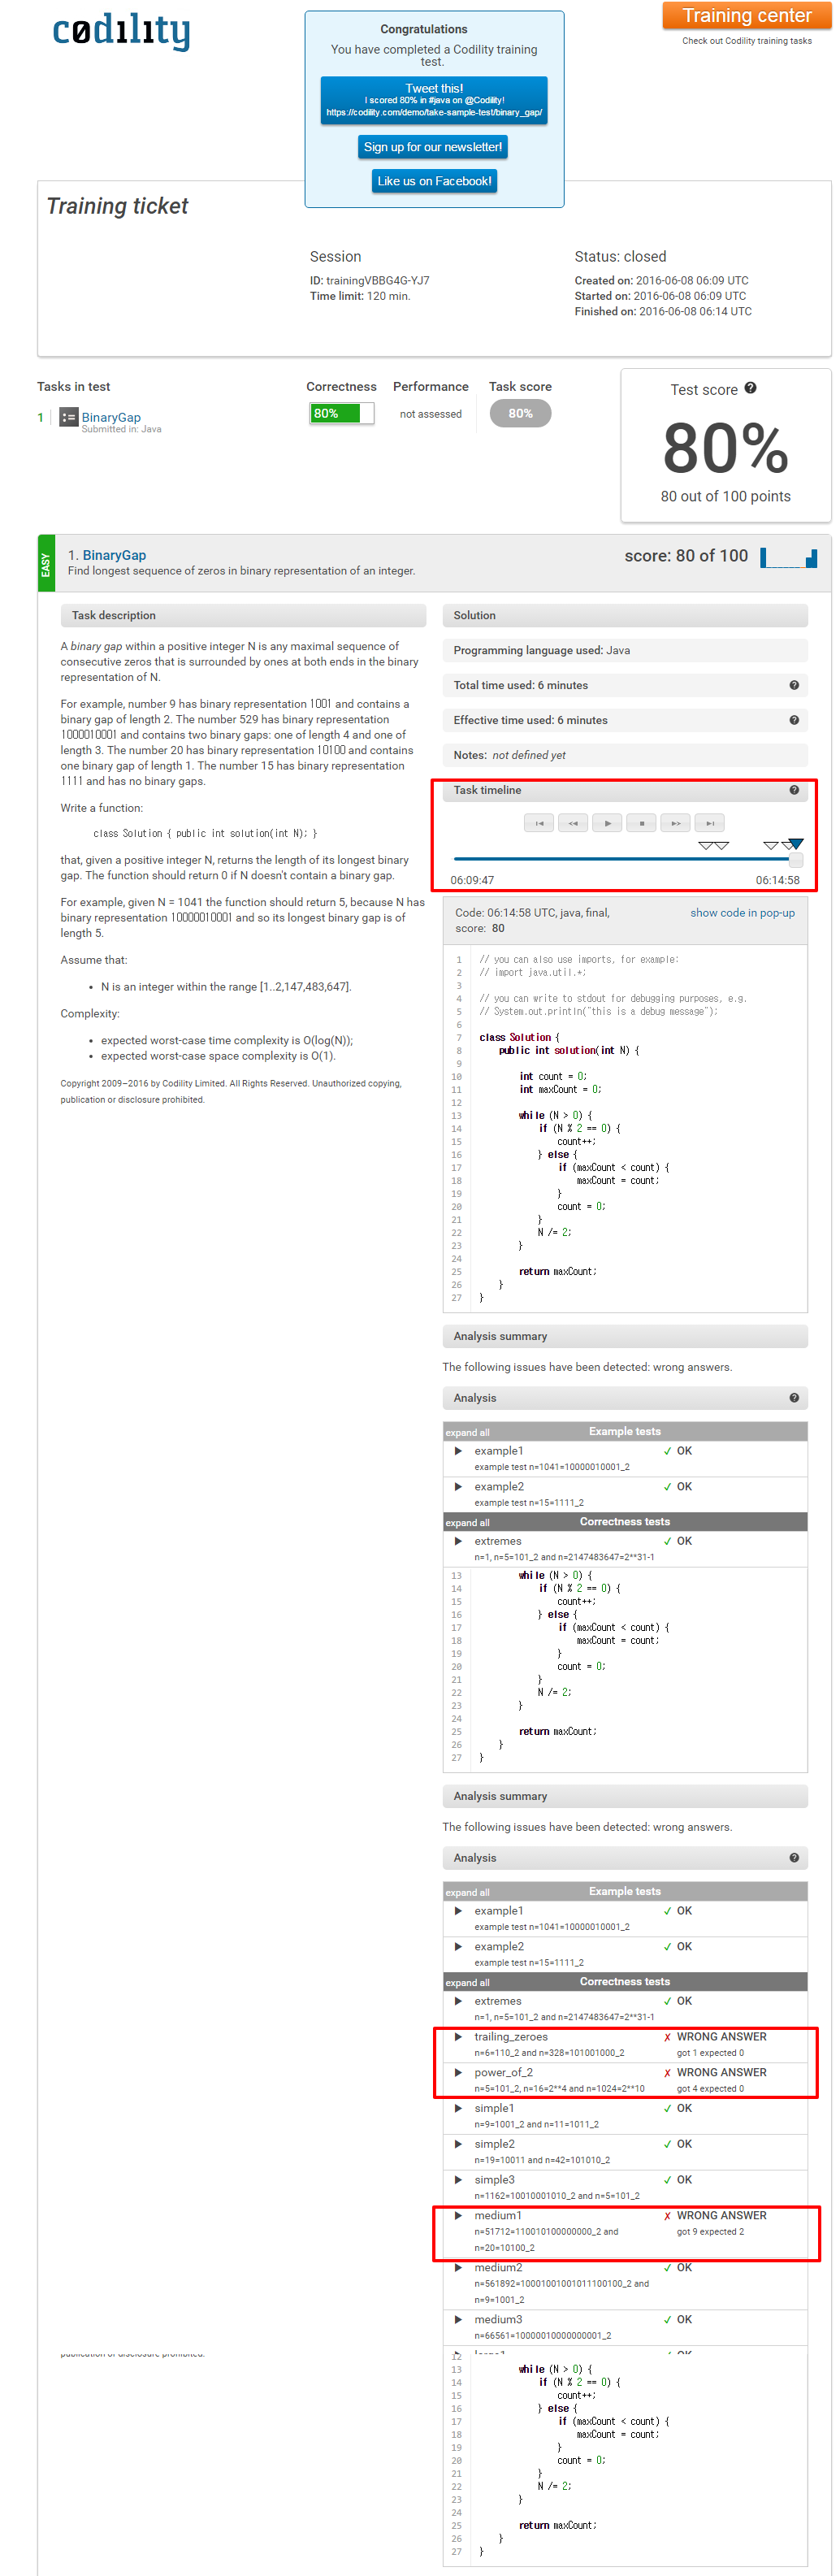Click the fast-forward timeline button

click(676, 823)
